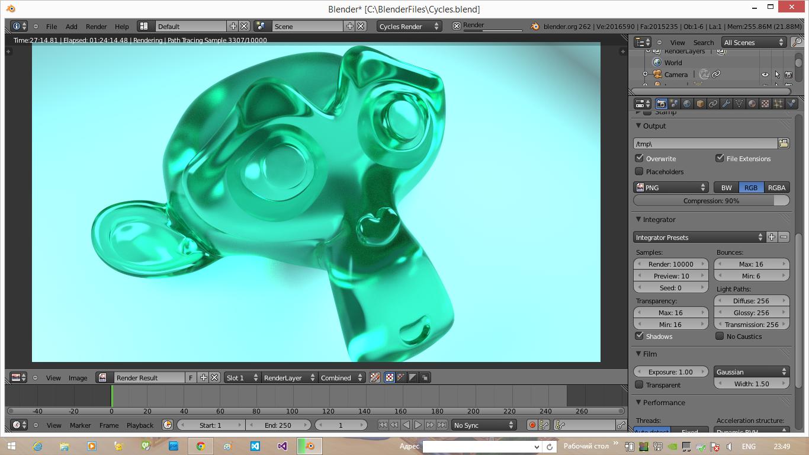This screenshot has width=809, height=455.
Task: Open the Slot 1 dropdown
Action: tap(242, 377)
